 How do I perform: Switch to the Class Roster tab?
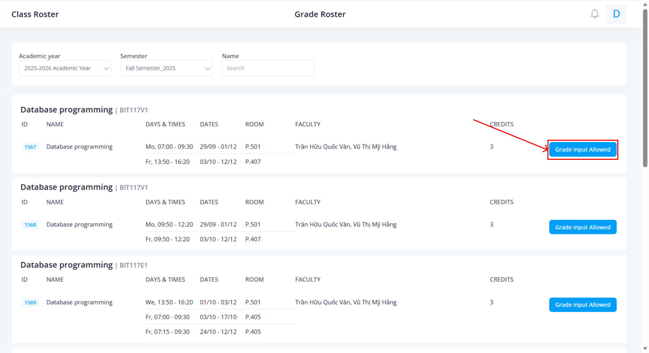pos(35,14)
